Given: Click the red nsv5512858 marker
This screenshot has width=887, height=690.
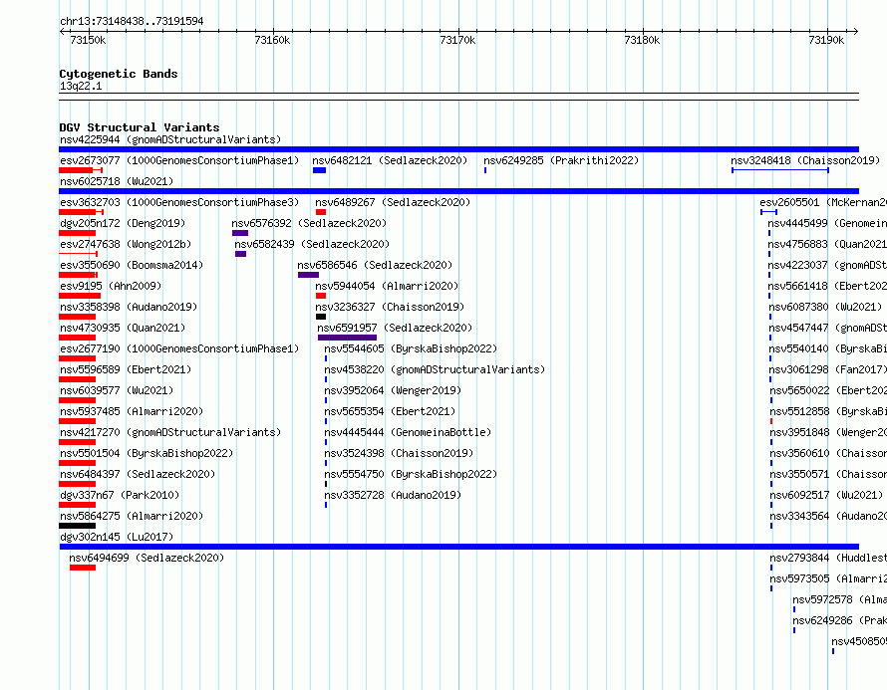Looking at the screenshot, I should tap(771, 421).
